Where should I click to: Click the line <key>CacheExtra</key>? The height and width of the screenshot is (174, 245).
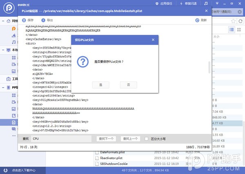(x=43, y=39)
